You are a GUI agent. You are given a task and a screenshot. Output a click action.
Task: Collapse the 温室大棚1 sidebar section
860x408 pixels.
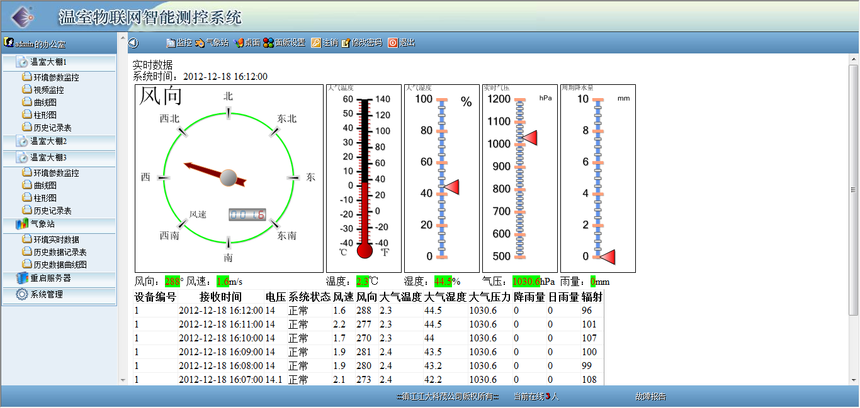(48, 62)
